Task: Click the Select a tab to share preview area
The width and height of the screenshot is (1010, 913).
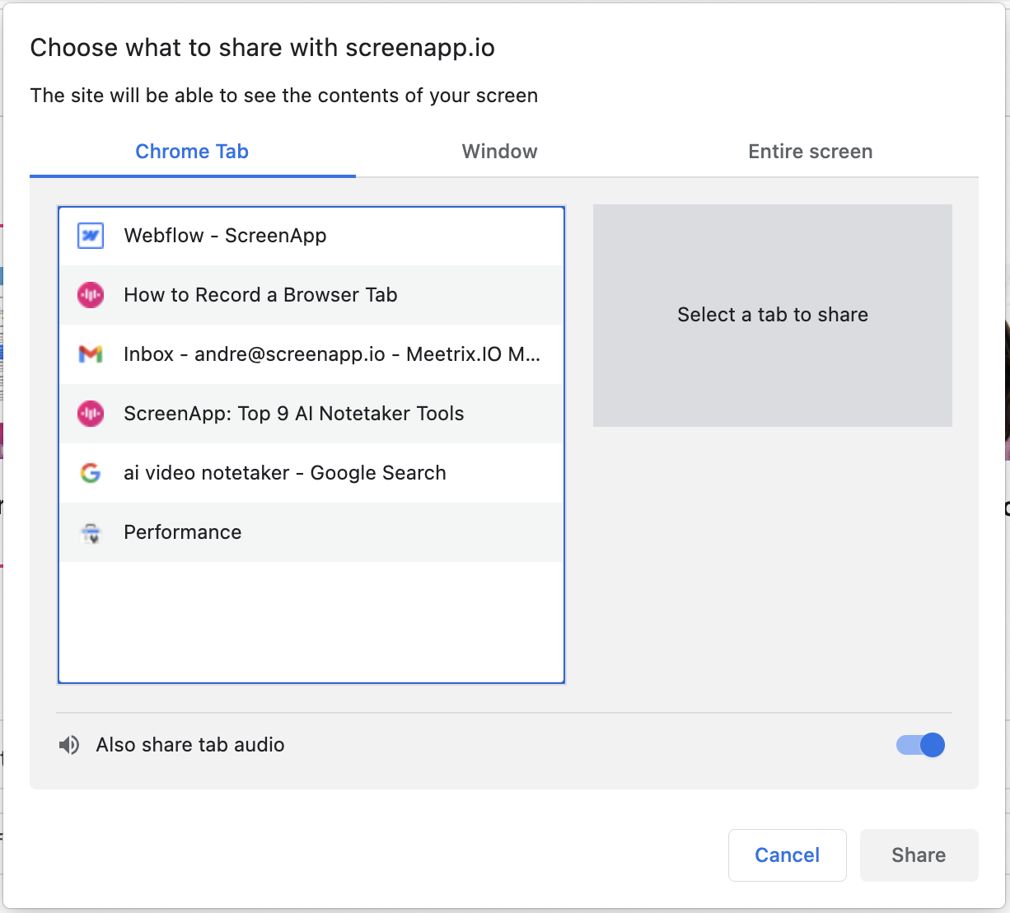Action: pos(772,315)
